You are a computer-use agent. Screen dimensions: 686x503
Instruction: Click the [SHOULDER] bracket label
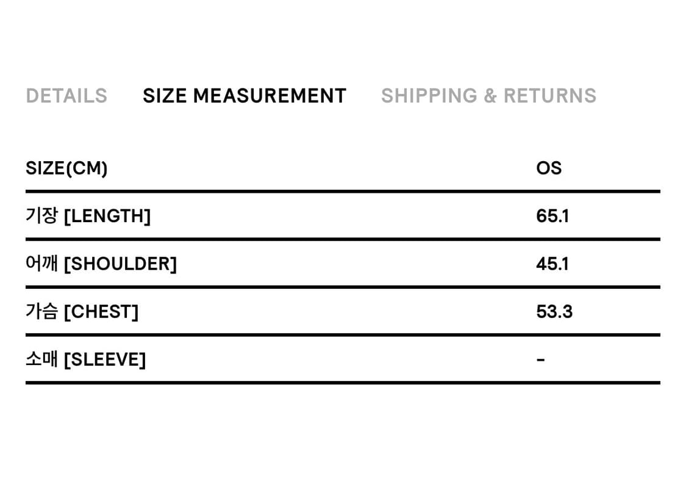(x=120, y=264)
